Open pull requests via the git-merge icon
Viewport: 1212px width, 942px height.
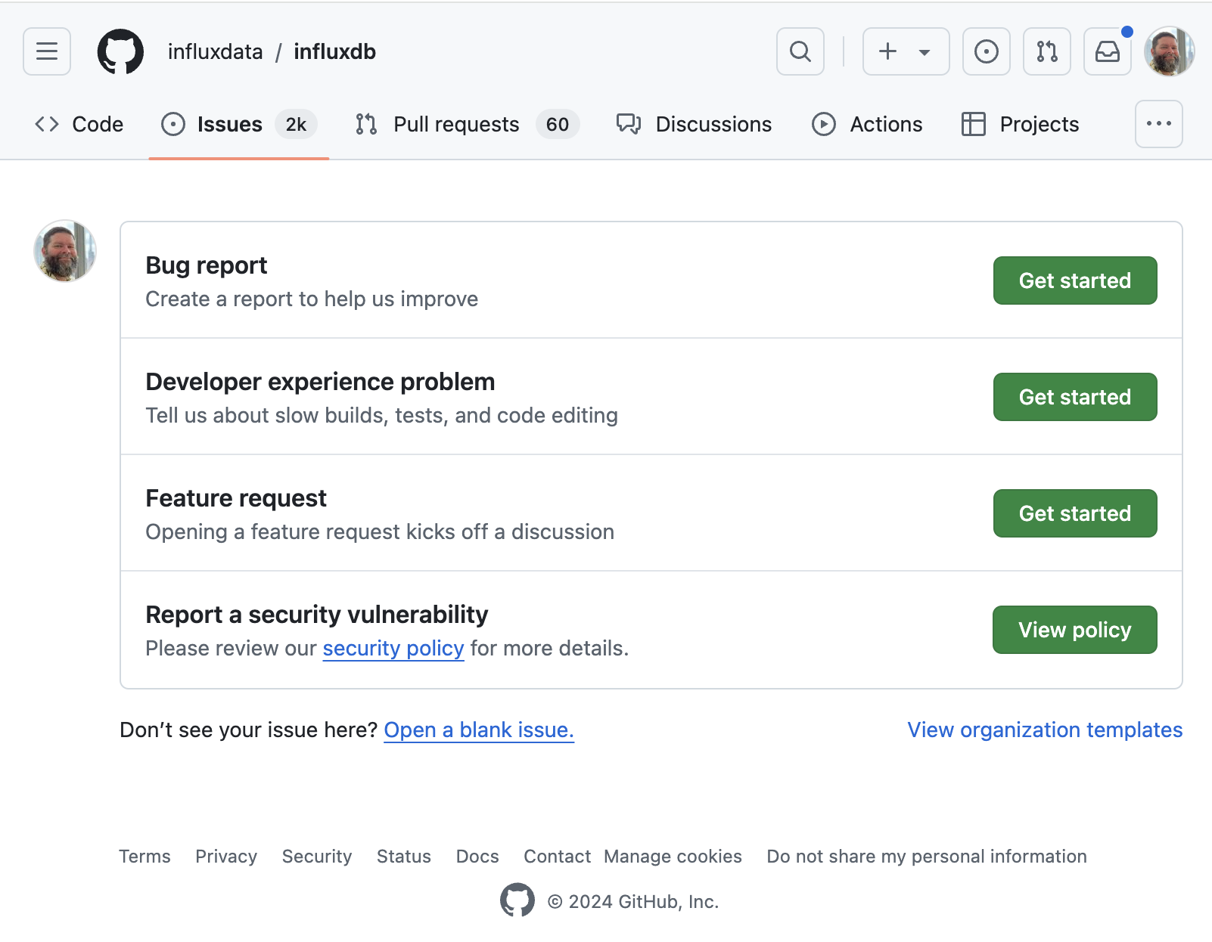pyautogui.click(x=1046, y=51)
